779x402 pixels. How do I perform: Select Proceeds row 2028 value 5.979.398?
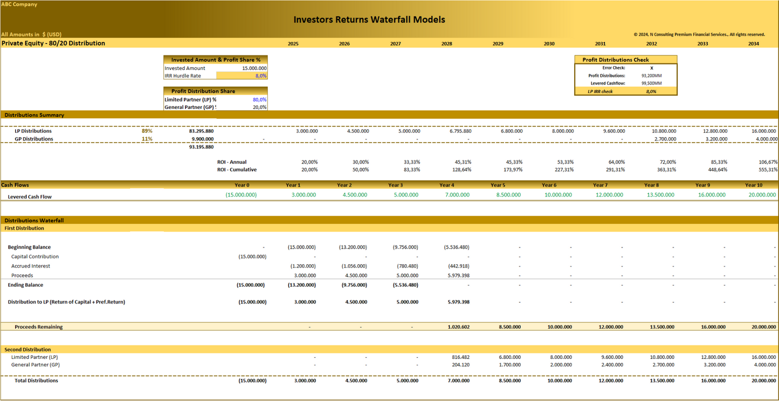pos(458,276)
